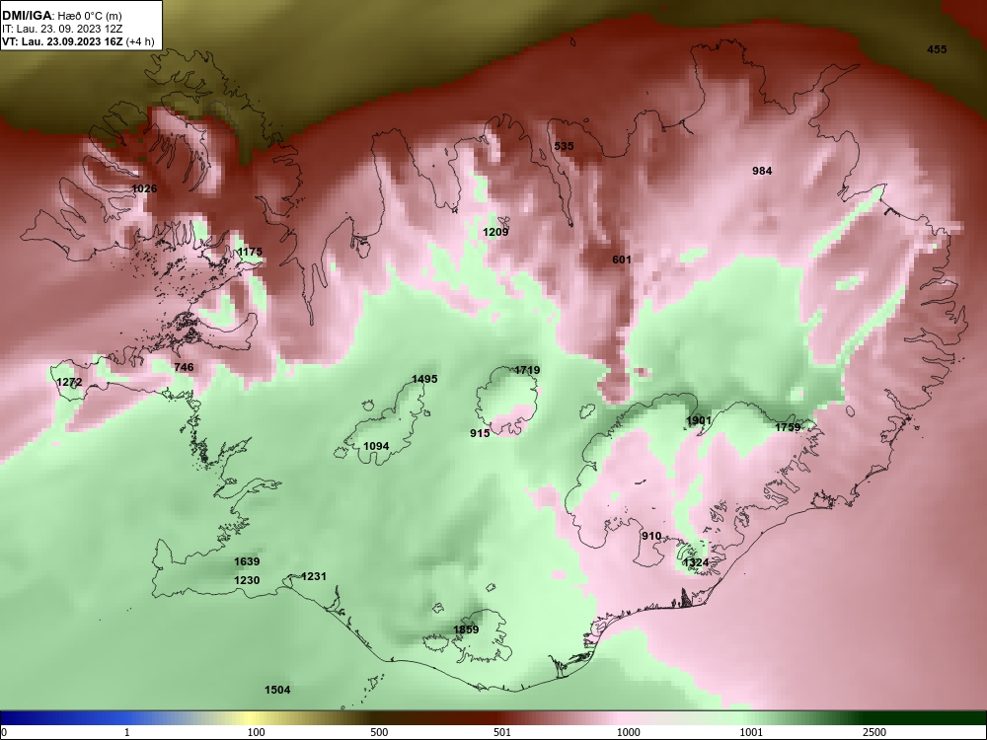The width and height of the screenshot is (987, 740).
Task: Click the map value 1495
Action: (x=424, y=379)
